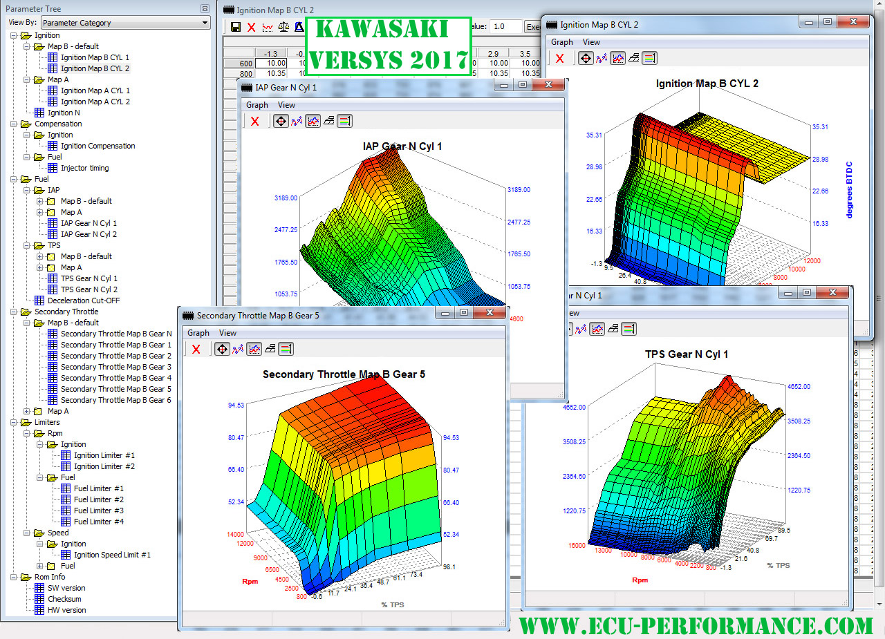
Task: Toggle color legend bars in Ignition Map B graph
Action: 649,58
